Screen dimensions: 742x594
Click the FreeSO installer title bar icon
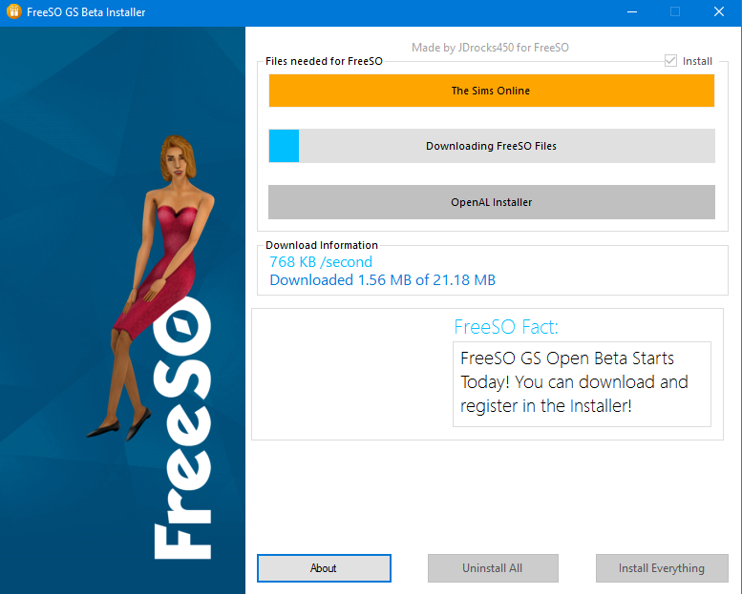(x=13, y=12)
